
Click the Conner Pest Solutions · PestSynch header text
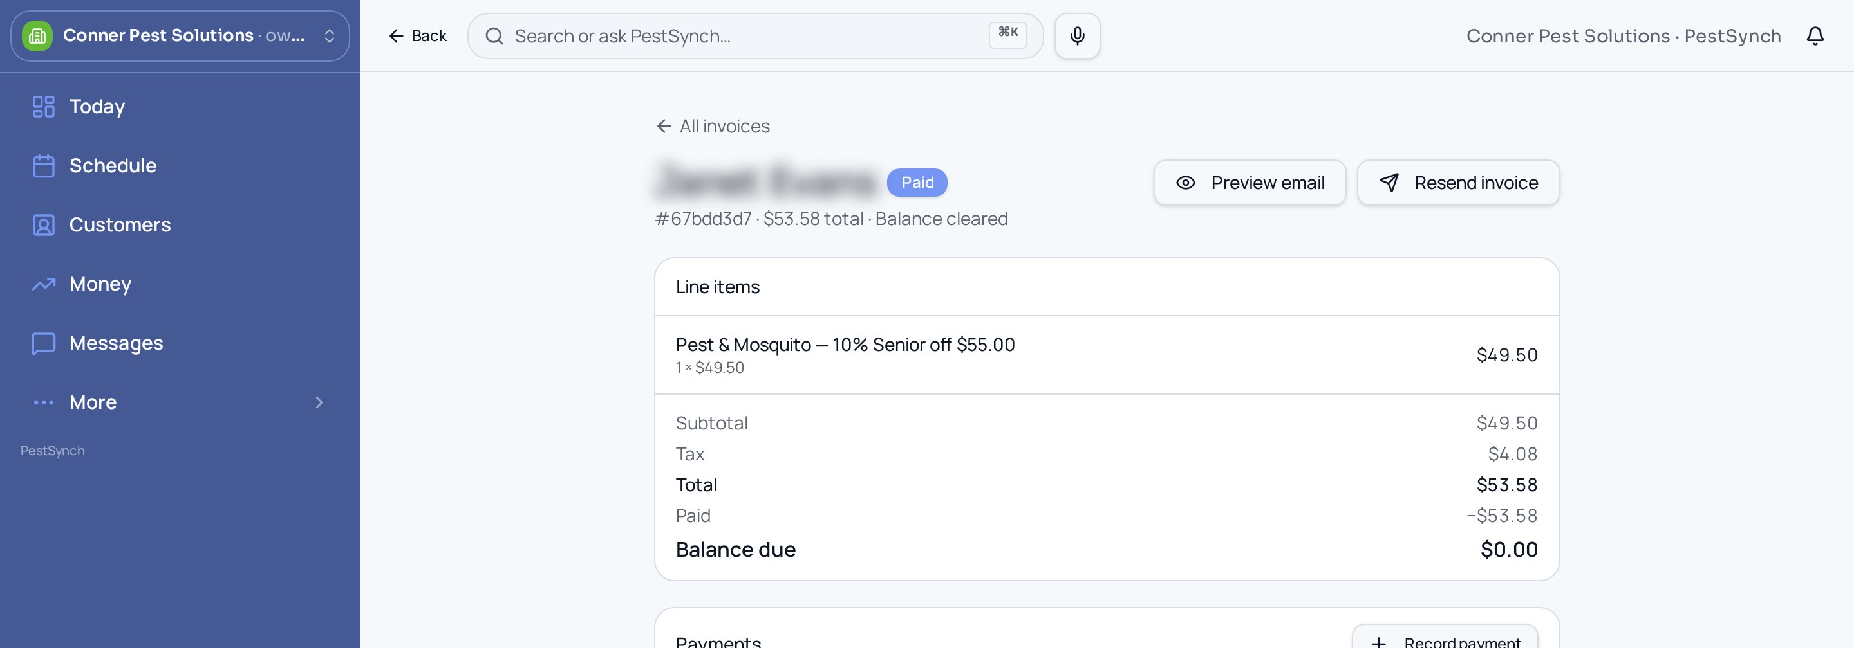coord(1623,36)
